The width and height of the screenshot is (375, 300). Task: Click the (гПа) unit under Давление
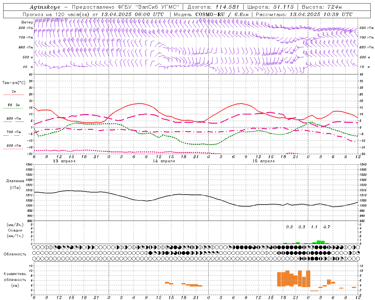tap(15, 188)
